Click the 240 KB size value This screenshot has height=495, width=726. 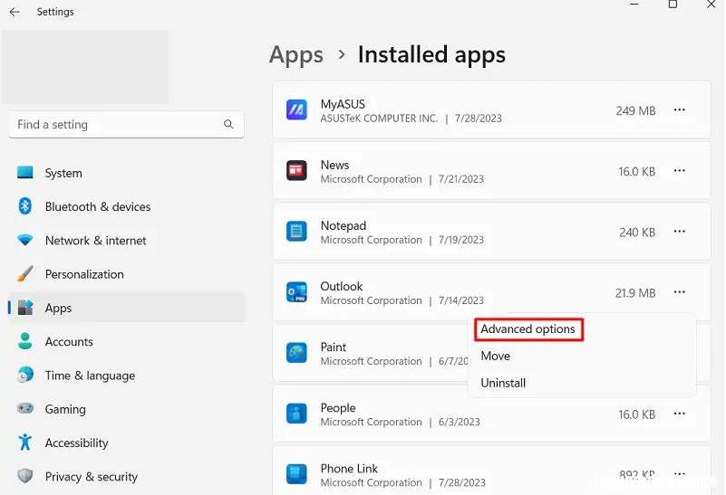click(637, 232)
